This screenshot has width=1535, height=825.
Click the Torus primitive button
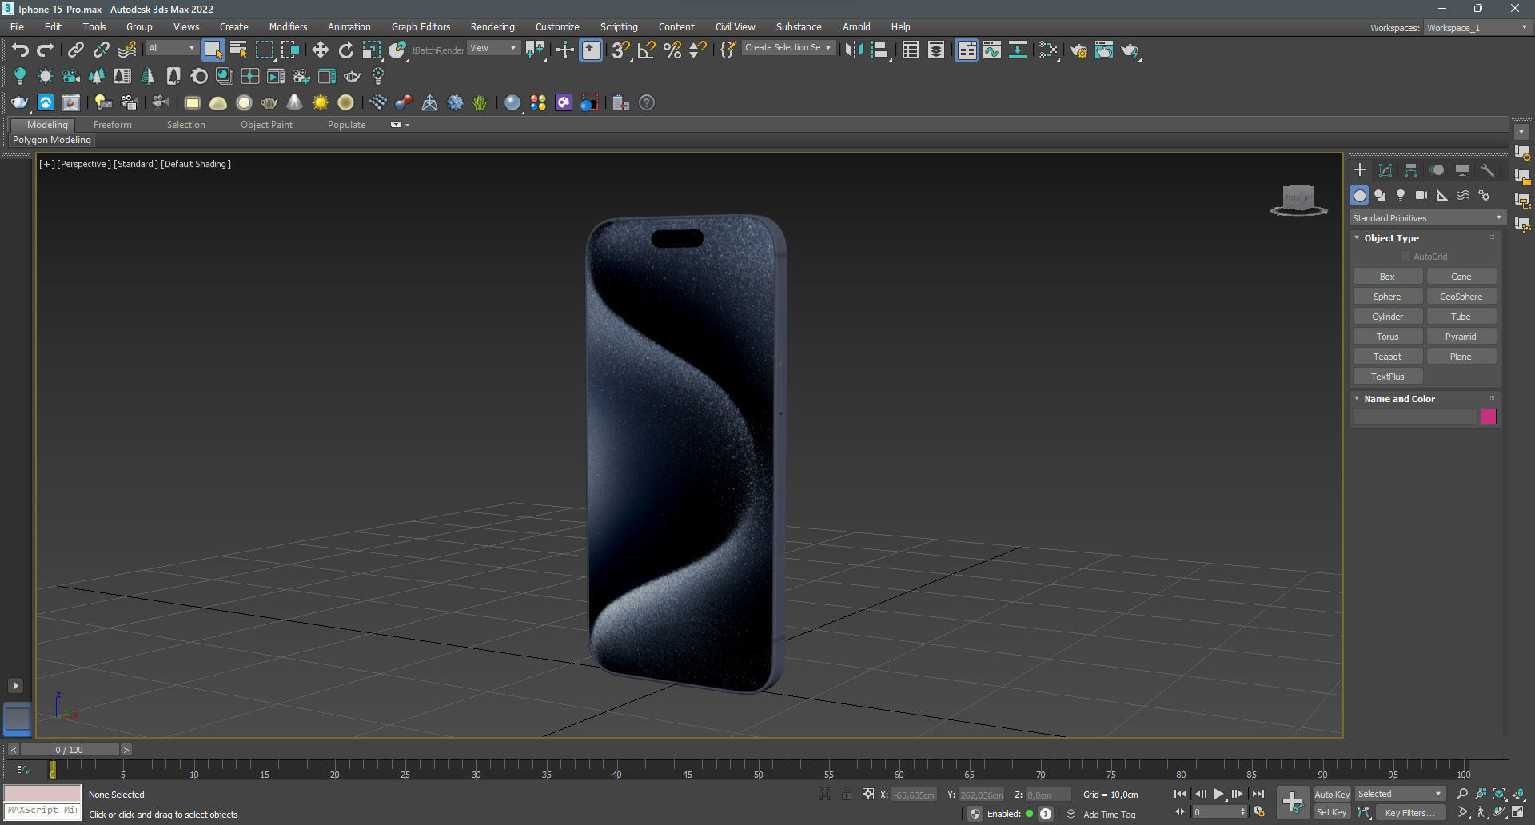click(1387, 337)
